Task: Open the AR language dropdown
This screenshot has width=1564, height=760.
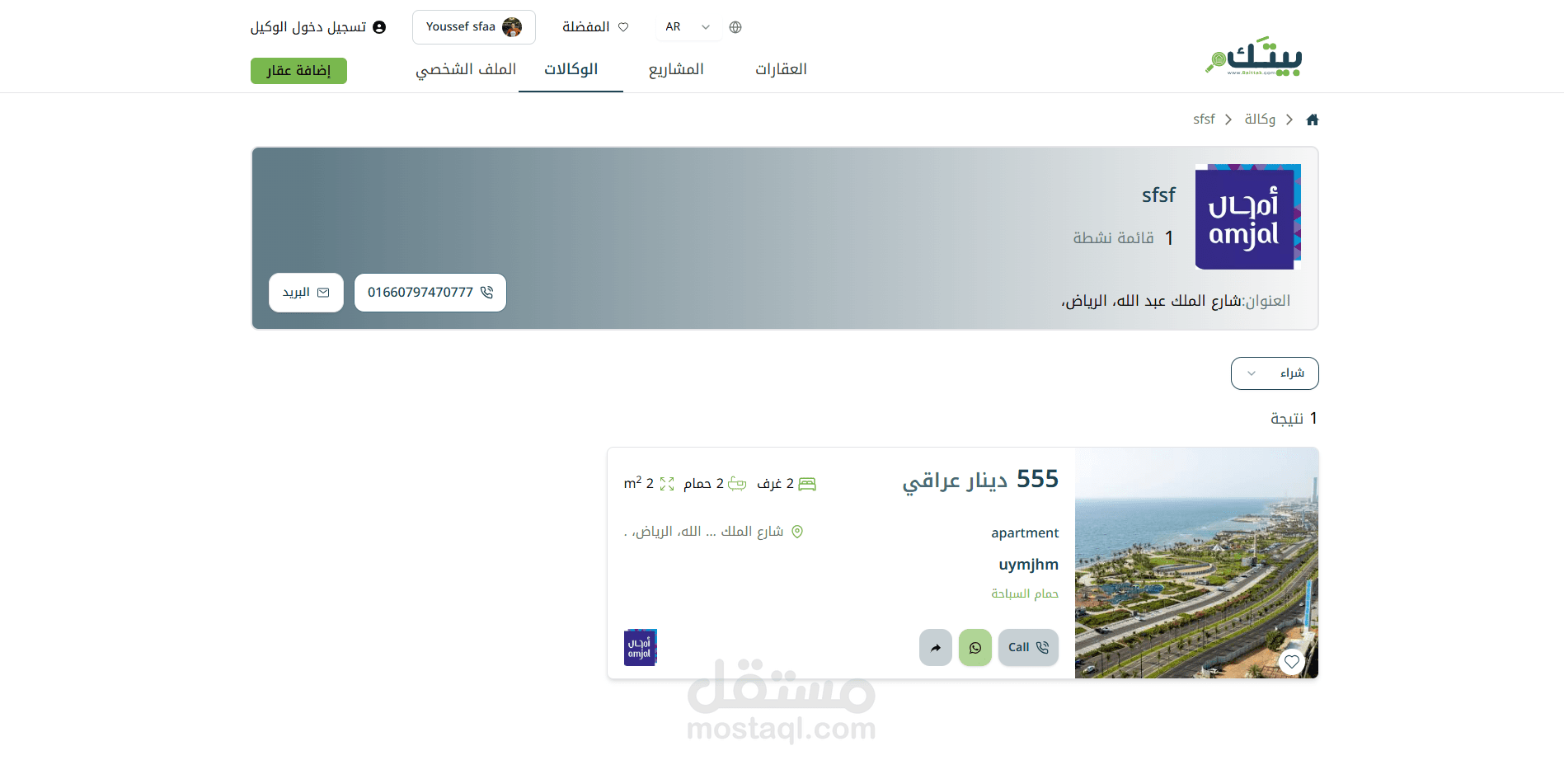Action: (688, 27)
